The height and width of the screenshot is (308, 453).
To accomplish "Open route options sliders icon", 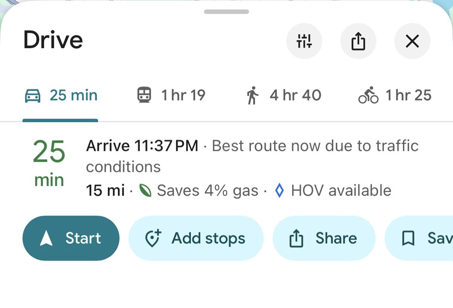I will [x=304, y=41].
